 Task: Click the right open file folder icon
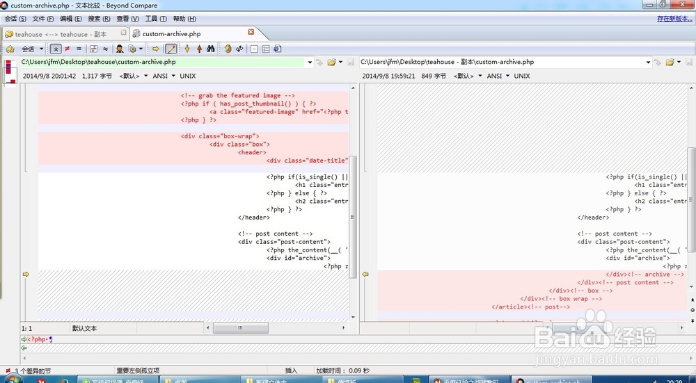670,63
